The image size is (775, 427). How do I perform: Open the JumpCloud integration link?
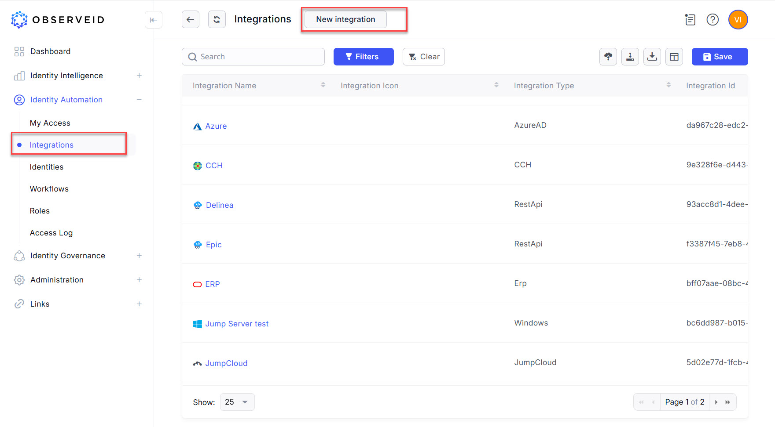coord(226,363)
